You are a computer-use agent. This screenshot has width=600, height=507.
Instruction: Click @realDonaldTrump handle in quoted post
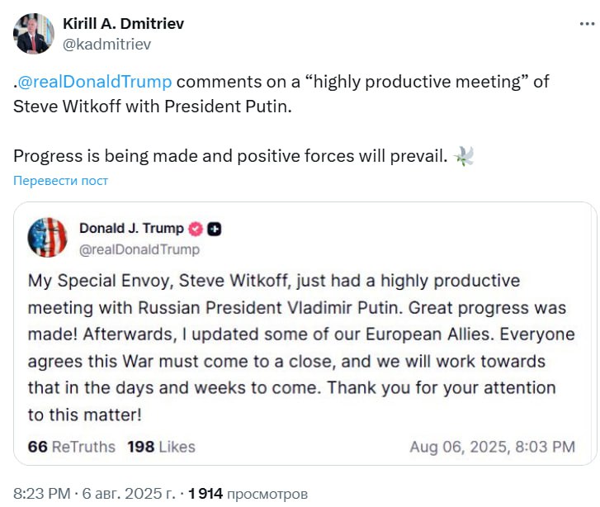click(x=139, y=249)
